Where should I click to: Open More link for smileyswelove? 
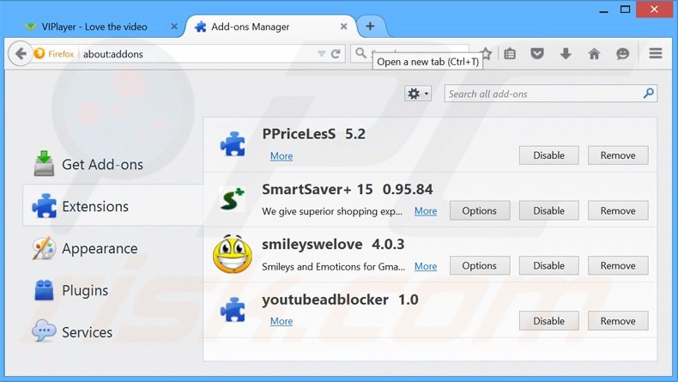click(426, 266)
